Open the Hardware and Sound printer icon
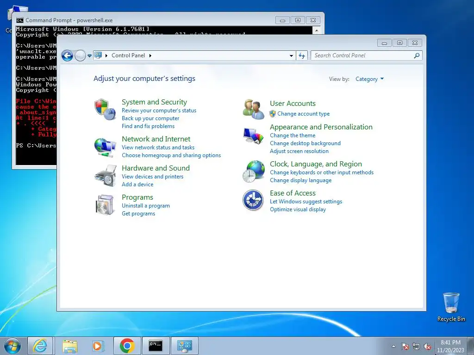The image size is (474, 355). coord(105,176)
